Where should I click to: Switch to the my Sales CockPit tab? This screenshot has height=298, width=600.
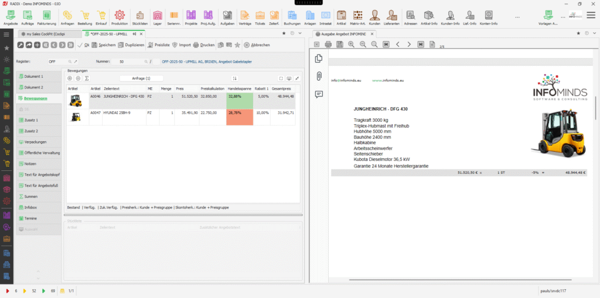tap(49, 34)
